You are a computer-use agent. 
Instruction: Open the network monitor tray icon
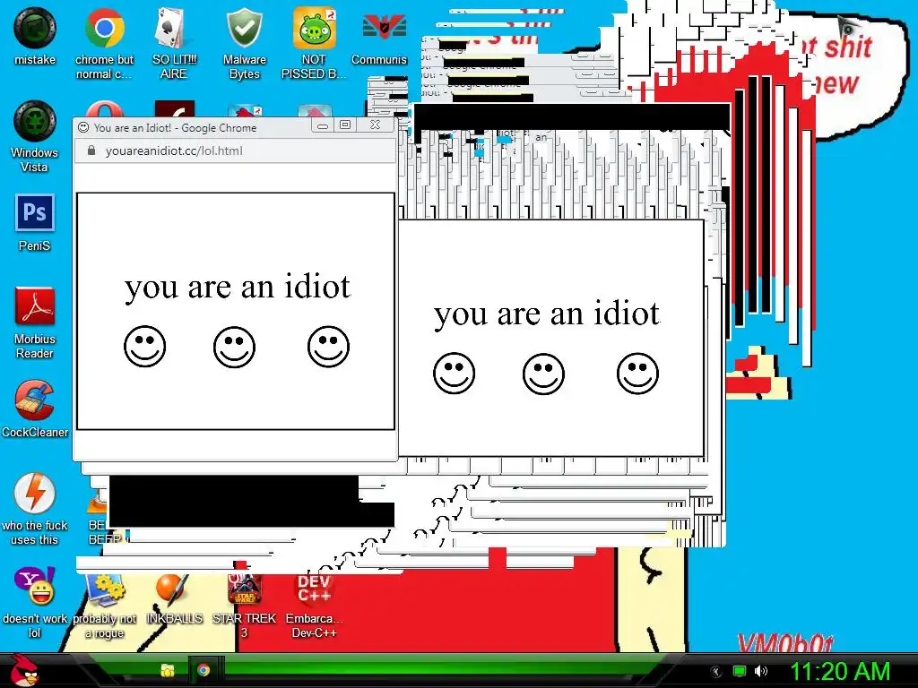point(740,671)
